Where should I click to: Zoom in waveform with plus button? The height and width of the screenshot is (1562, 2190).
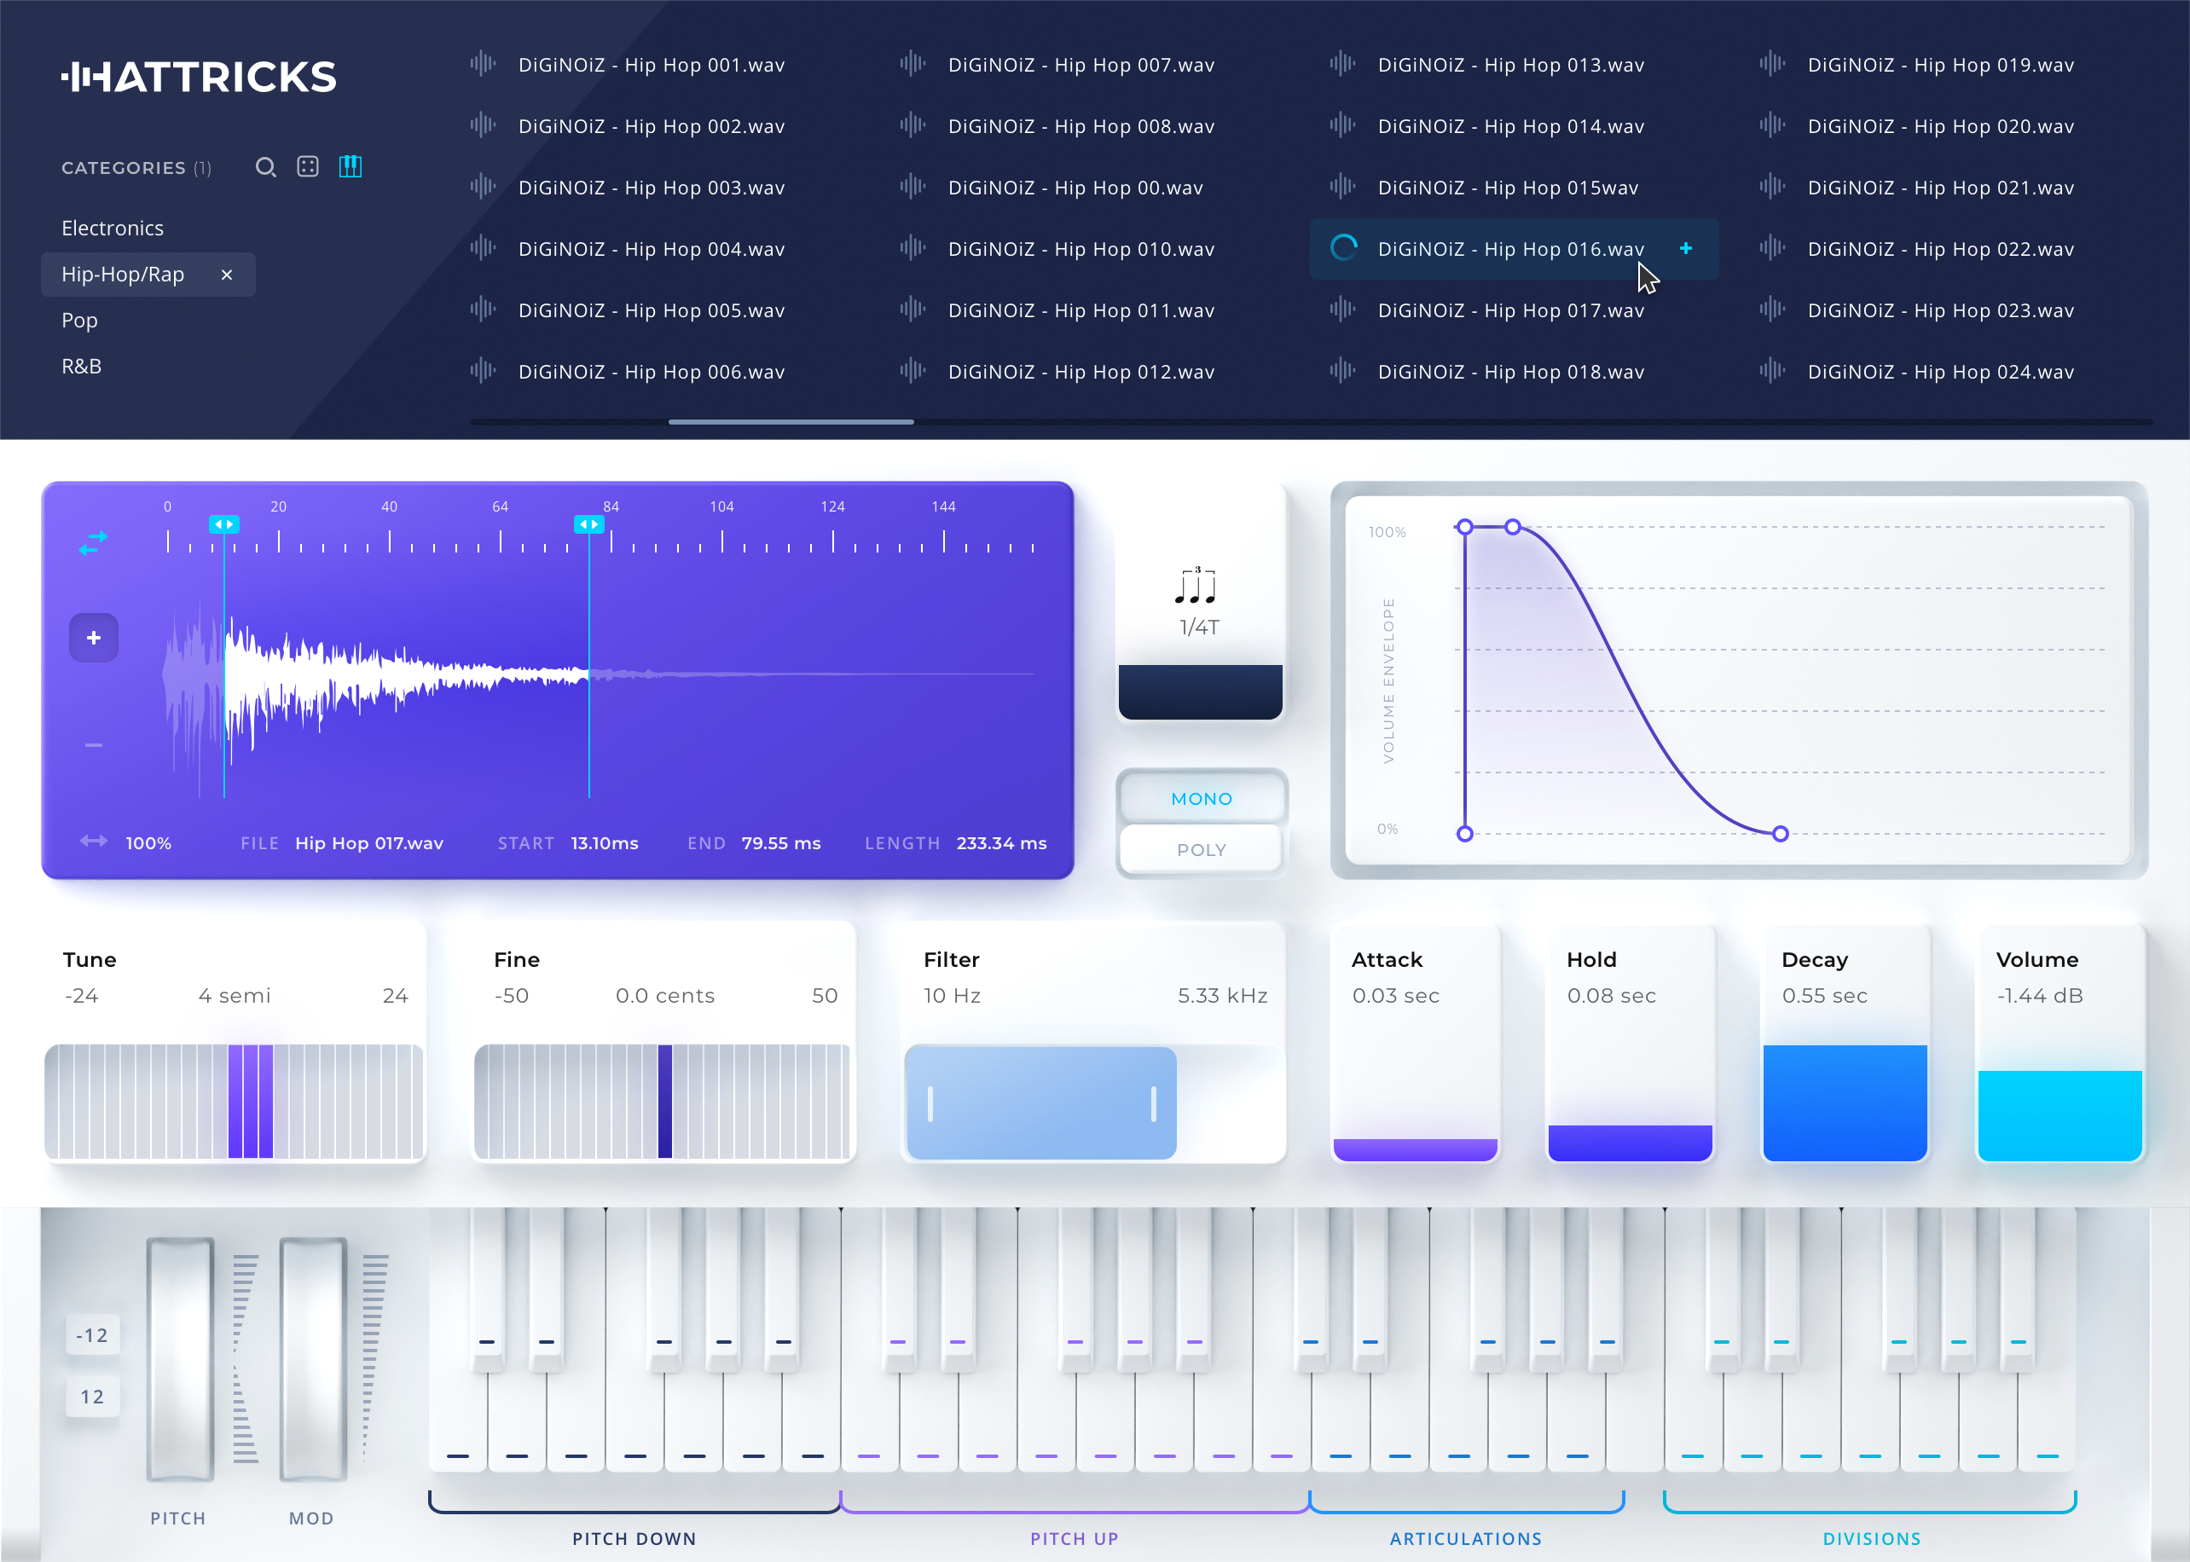point(93,638)
